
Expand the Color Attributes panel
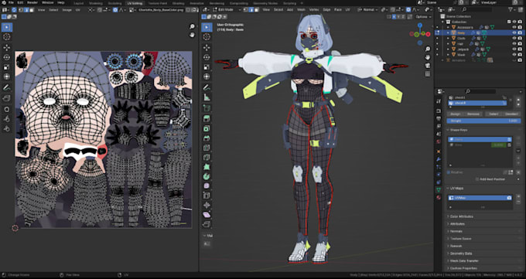point(461,216)
